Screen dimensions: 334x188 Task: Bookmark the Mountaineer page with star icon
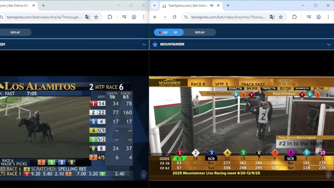pyautogui.click(x=281, y=17)
